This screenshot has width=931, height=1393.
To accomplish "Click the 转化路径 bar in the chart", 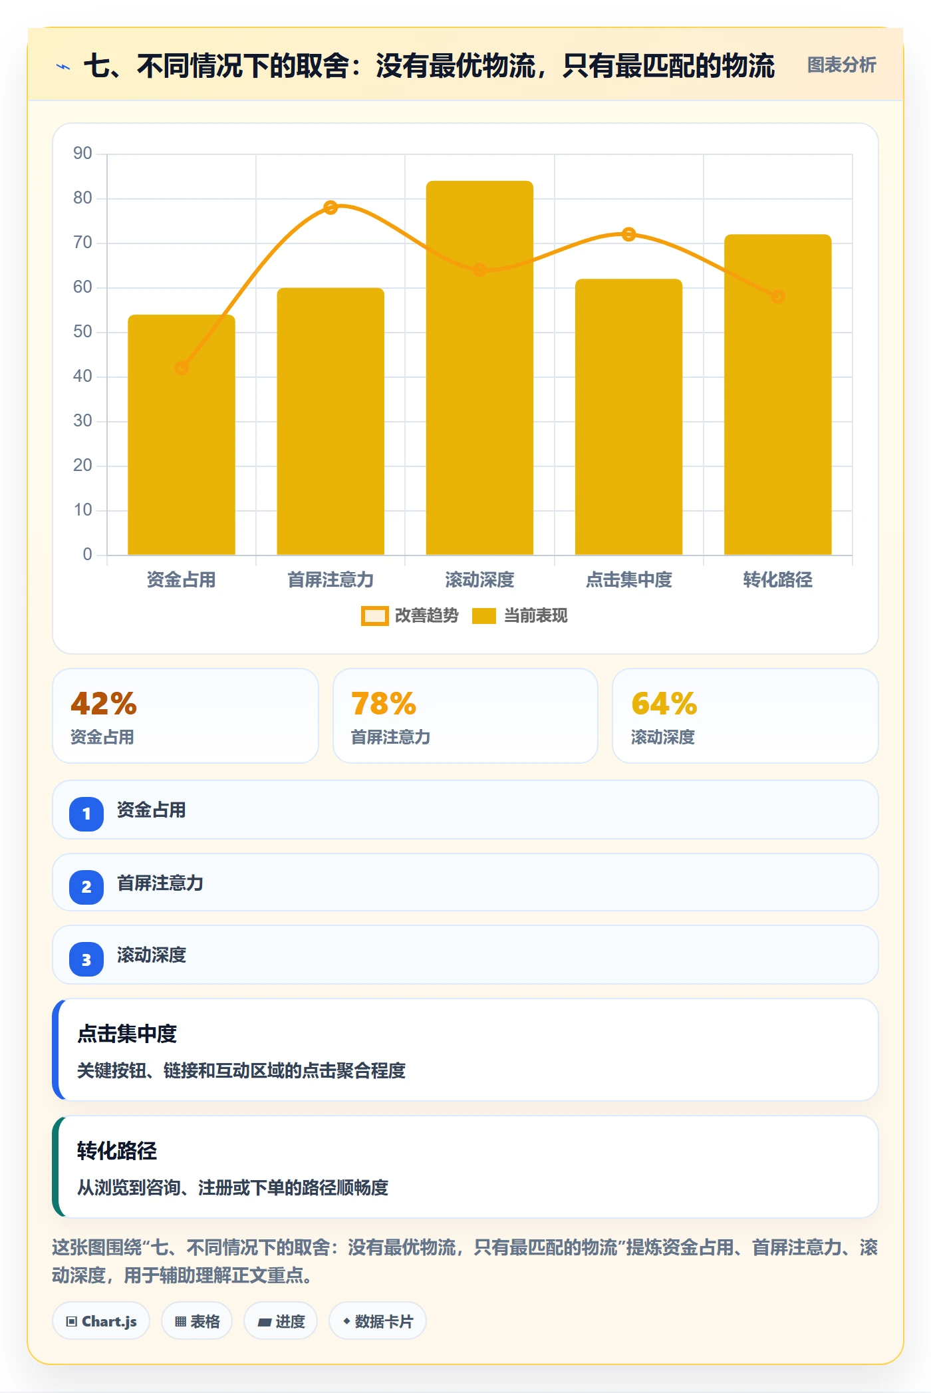I will [x=777, y=394].
